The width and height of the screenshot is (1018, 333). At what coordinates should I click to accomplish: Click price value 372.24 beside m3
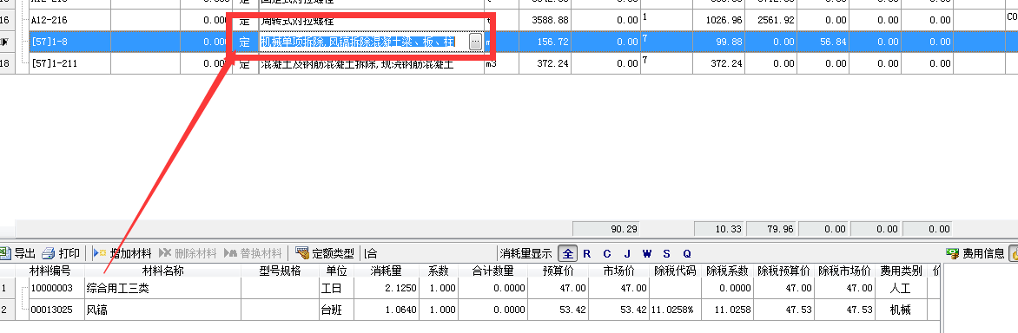click(x=553, y=64)
